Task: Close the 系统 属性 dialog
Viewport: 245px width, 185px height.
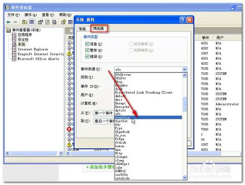Action: coord(189,20)
